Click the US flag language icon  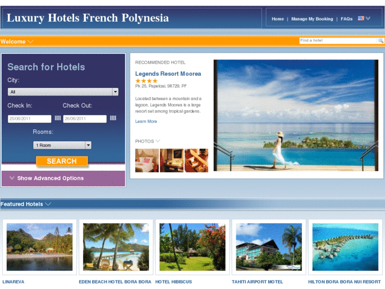coord(361,19)
